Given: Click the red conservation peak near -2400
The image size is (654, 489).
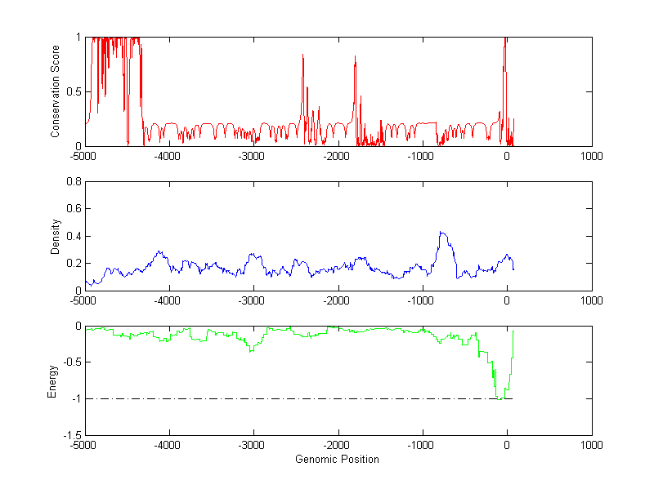Looking at the screenshot, I should click(303, 57).
